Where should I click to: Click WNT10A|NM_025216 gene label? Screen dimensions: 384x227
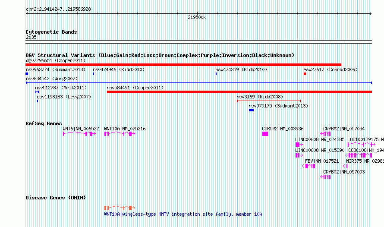pyautogui.click(x=125, y=129)
